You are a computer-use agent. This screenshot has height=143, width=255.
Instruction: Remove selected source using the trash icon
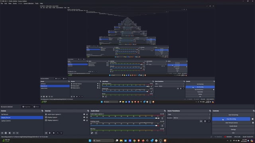[x=50, y=133]
